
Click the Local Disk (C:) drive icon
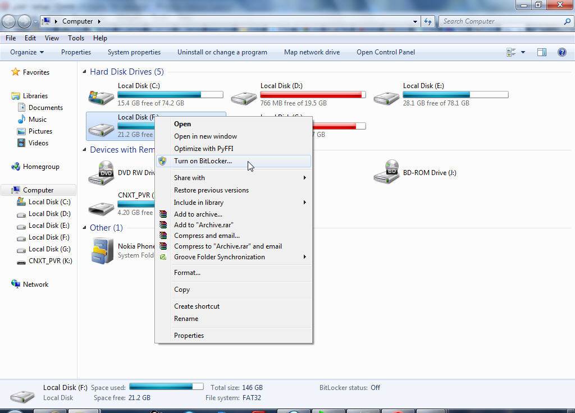coord(101,97)
